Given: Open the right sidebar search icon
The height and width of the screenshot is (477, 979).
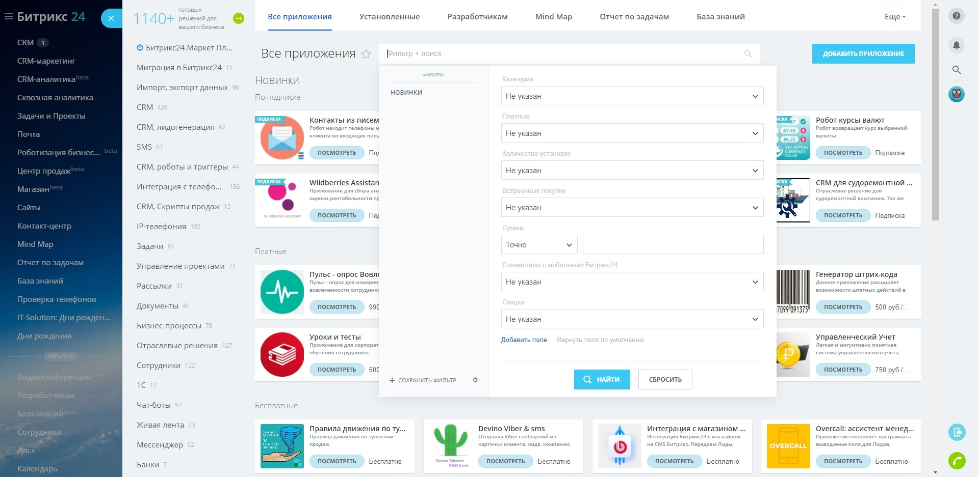Looking at the screenshot, I should coord(957,70).
